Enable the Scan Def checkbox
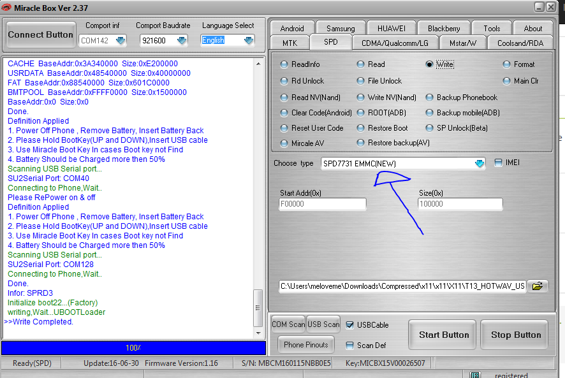 tap(349, 345)
